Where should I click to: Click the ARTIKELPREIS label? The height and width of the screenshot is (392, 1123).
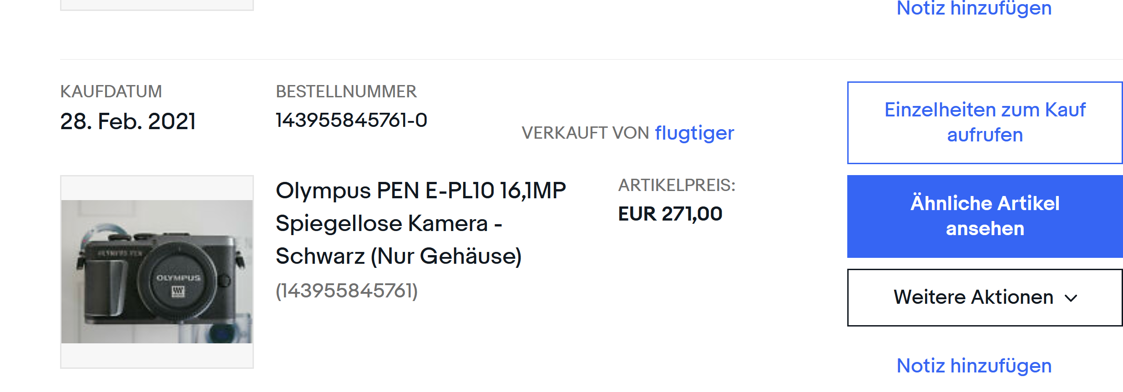[677, 186]
